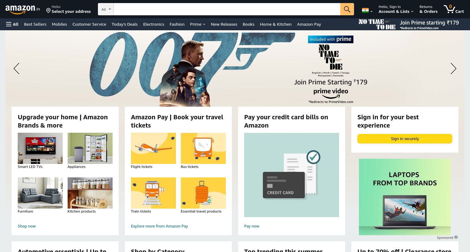
Task: Click the location pin to select address
Action: (x=48, y=11)
